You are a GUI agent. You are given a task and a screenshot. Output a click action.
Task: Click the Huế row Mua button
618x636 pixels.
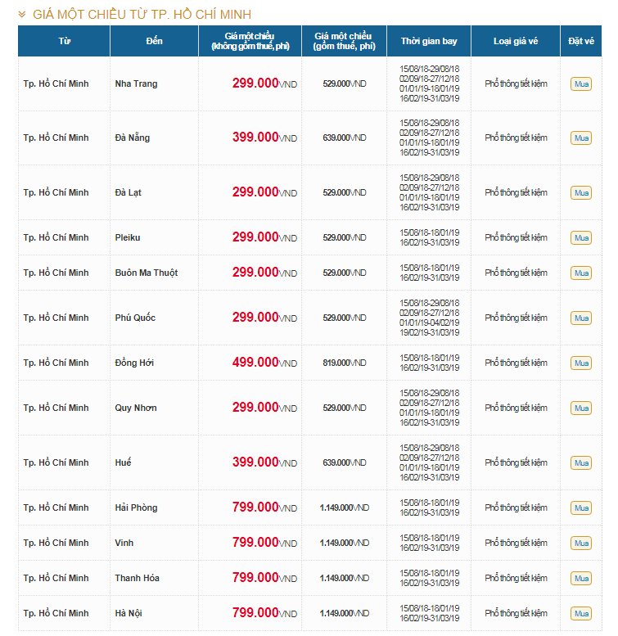point(581,462)
